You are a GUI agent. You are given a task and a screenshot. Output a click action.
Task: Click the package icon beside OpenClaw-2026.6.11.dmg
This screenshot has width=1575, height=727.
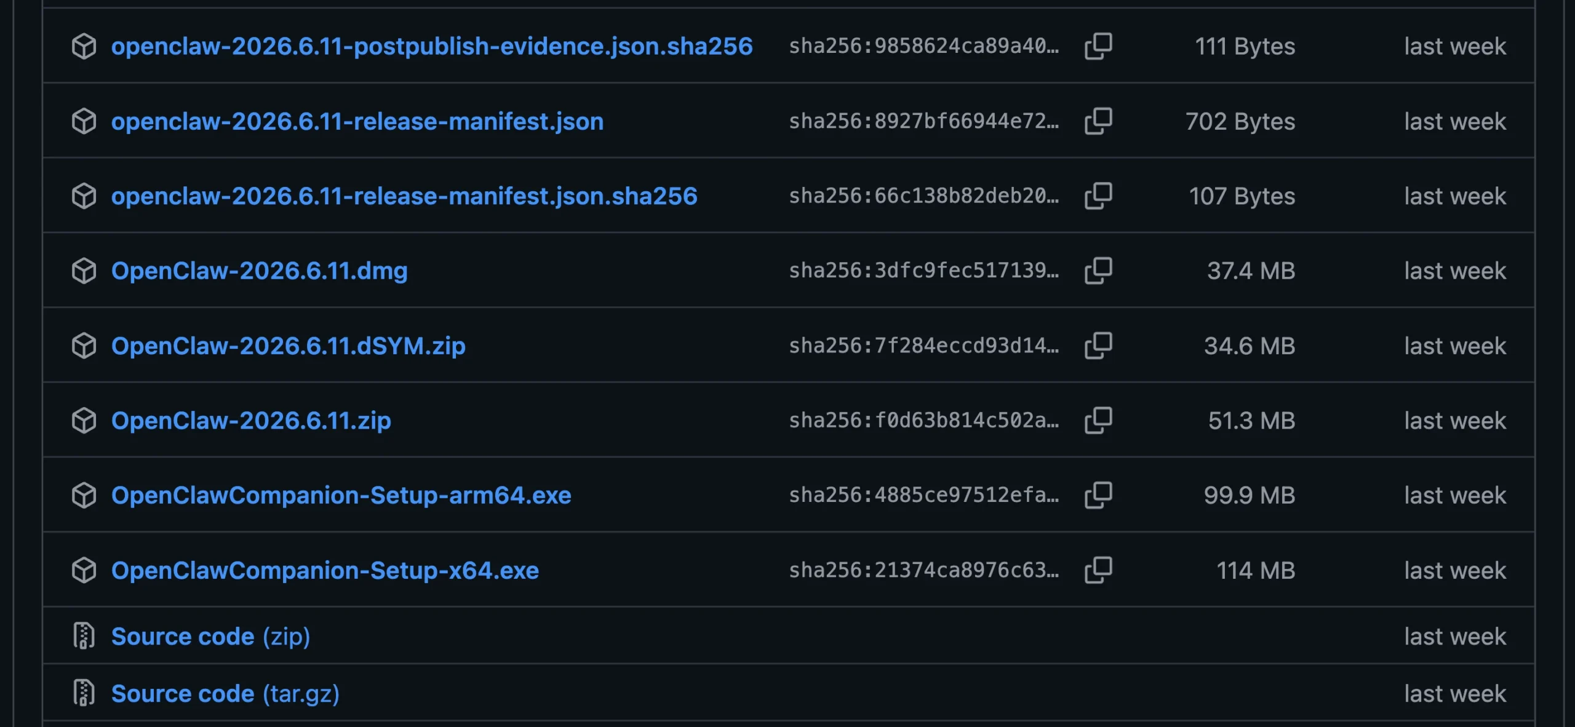click(x=84, y=271)
